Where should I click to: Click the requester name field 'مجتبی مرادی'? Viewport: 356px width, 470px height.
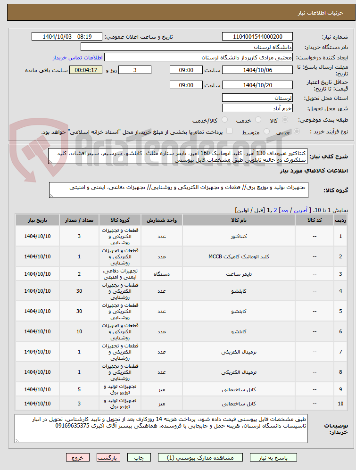[199, 58]
